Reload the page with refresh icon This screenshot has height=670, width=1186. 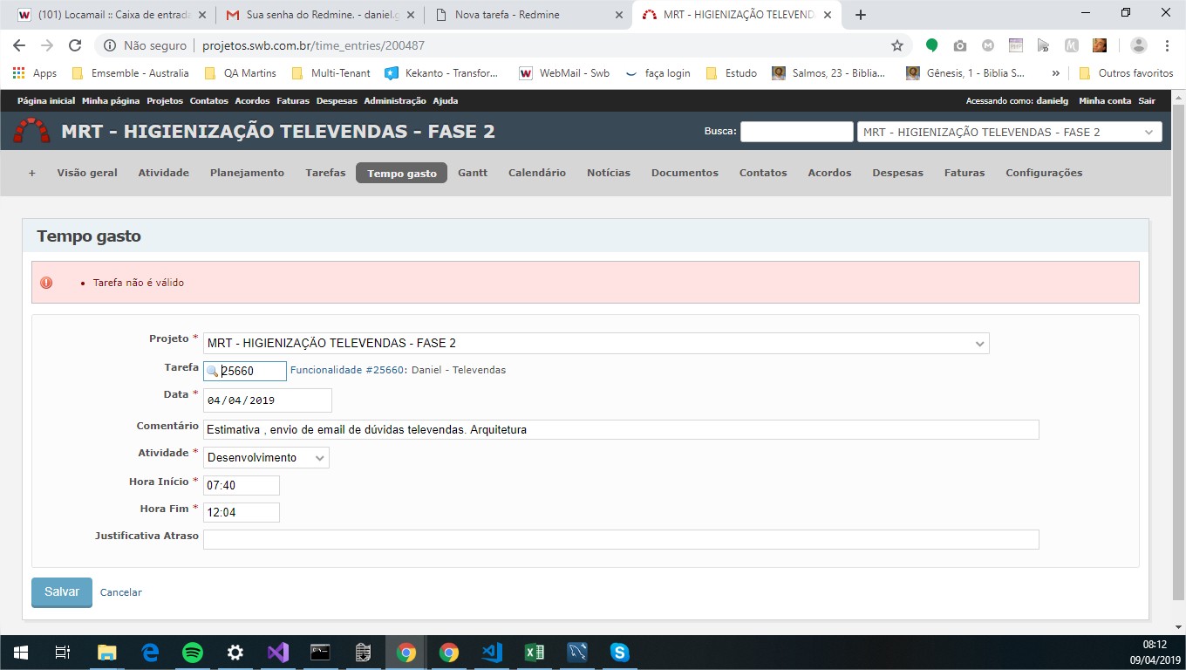pos(75,45)
